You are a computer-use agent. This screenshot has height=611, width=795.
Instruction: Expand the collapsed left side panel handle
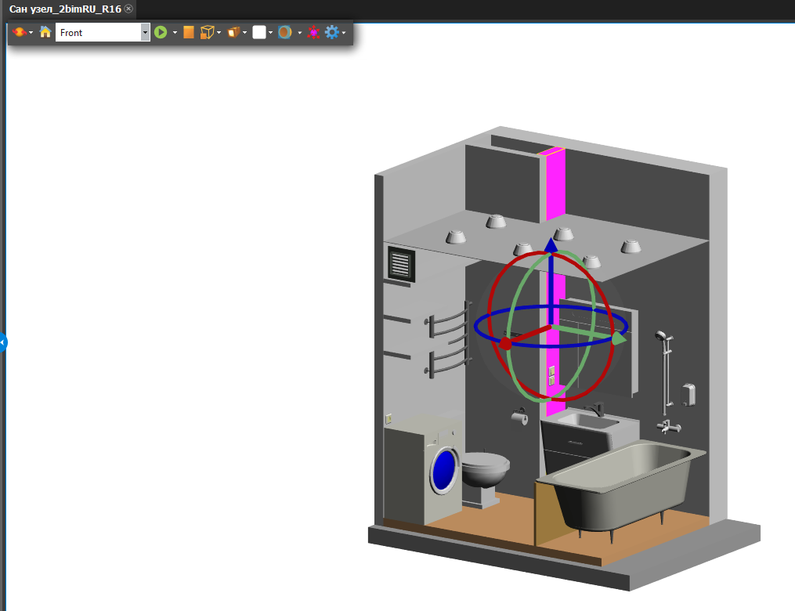[x=2, y=343]
